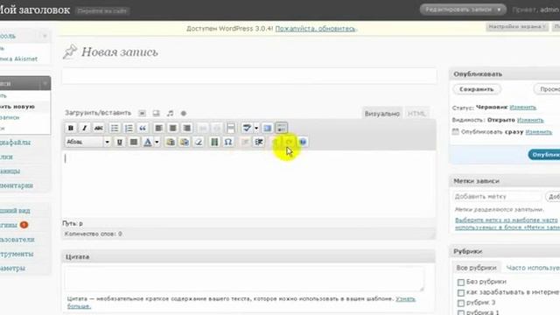Viewport: 560px width, 315px height.
Task: Apply blockquote formatting
Action: pos(143,128)
